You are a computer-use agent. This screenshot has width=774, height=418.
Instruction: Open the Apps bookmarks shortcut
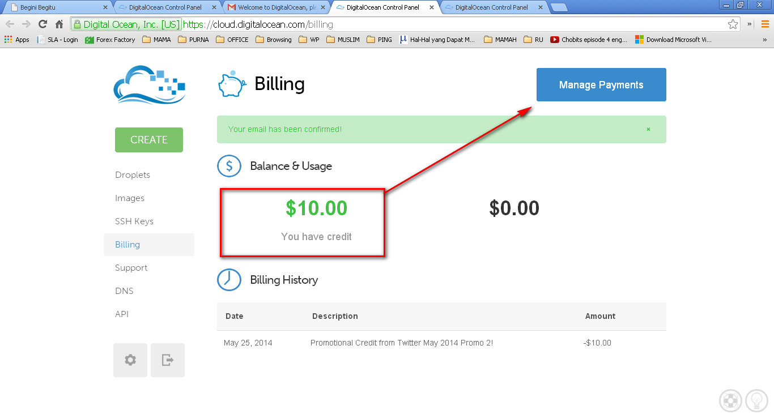tap(17, 40)
